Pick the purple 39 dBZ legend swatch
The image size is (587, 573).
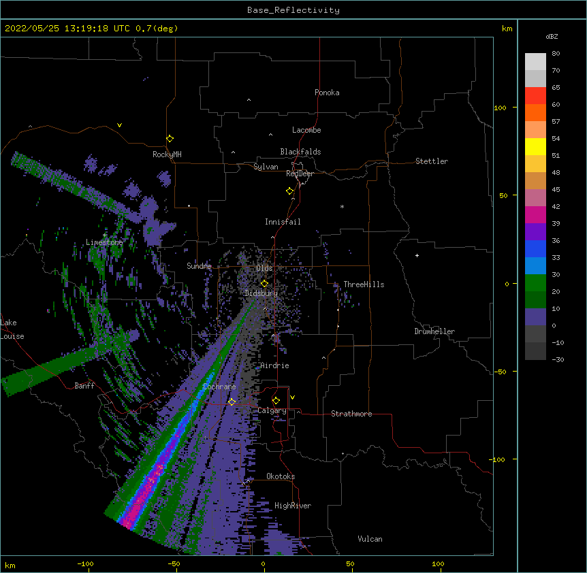(x=535, y=232)
